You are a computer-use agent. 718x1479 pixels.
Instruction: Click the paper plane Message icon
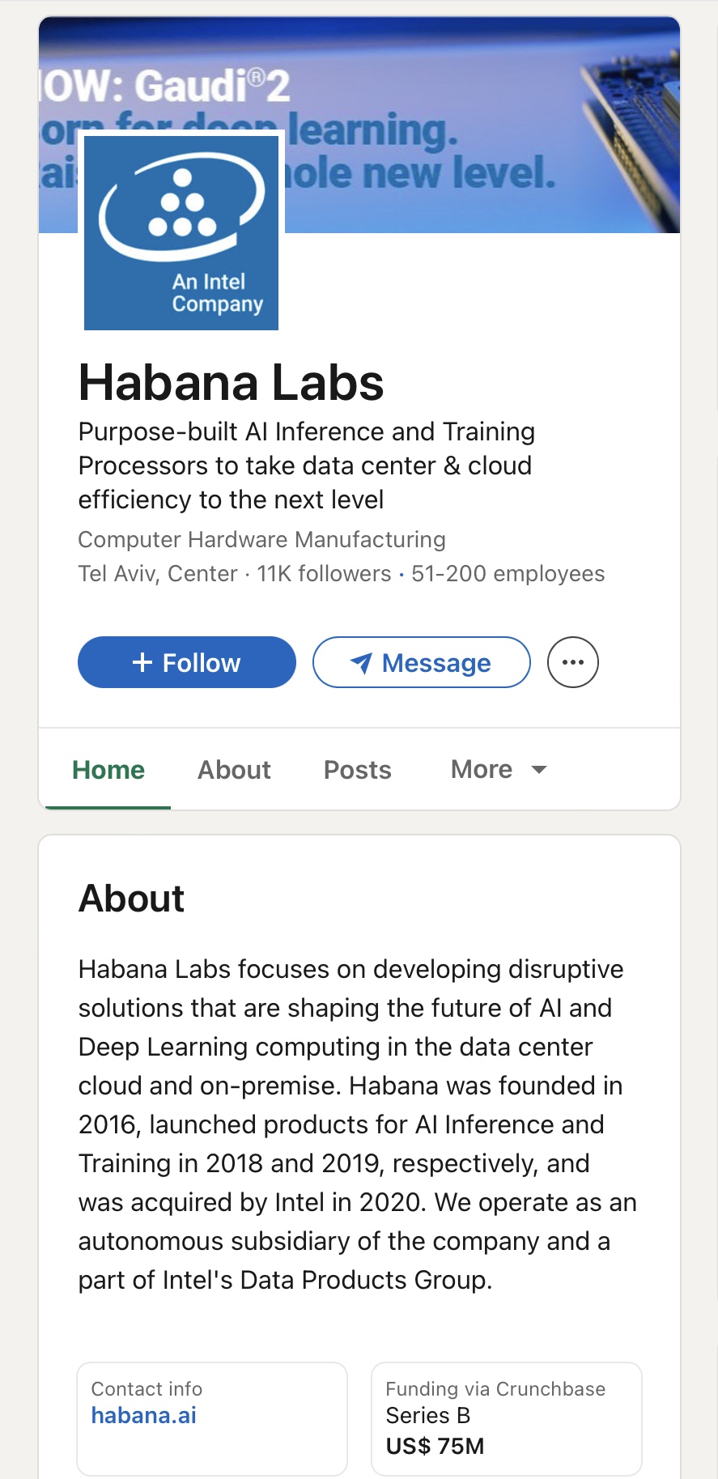(361, 663)
